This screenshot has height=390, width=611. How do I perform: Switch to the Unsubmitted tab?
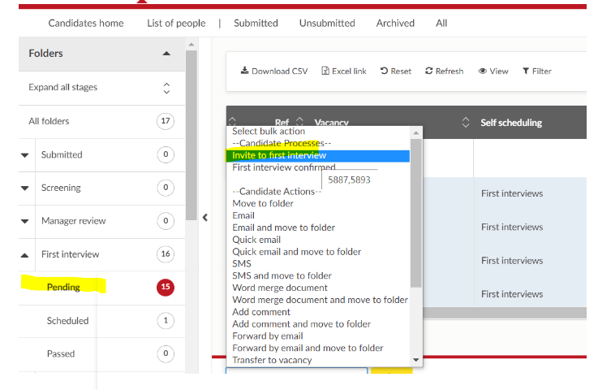[326, 23]
